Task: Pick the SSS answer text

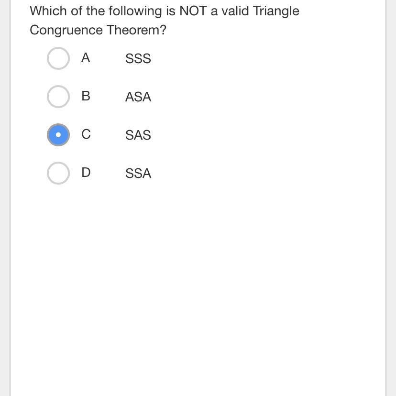Action: pos(138,59)
